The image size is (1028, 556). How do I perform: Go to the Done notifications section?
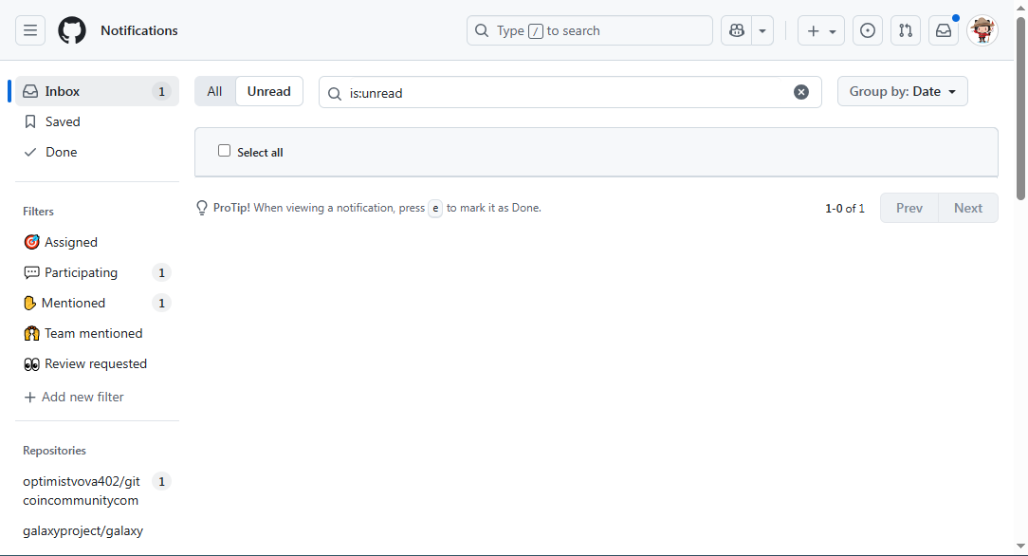61,152
